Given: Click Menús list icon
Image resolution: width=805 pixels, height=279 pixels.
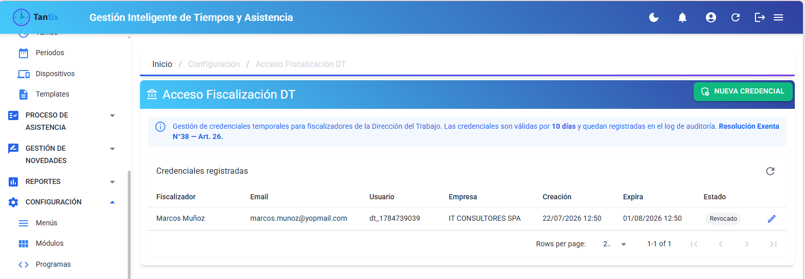Looking at the screenshot, I should (x=23, y=223).
